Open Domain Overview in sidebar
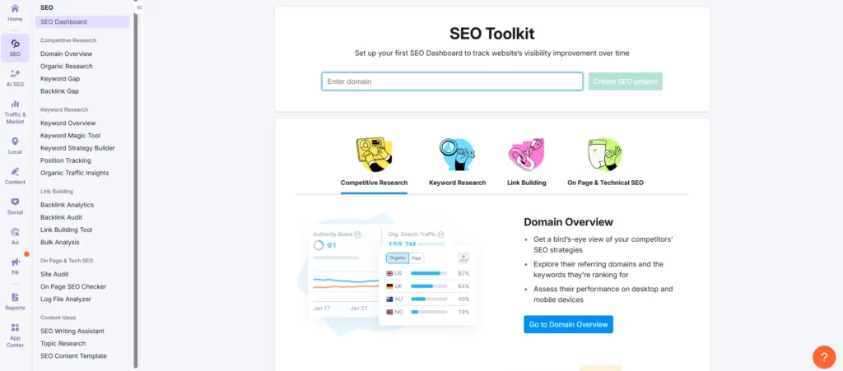This screenshot has width=843, height=371. [66, 53]
